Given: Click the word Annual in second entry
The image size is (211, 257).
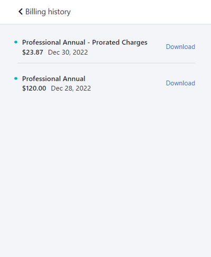Looking at the screenshot, I should 74,78.
